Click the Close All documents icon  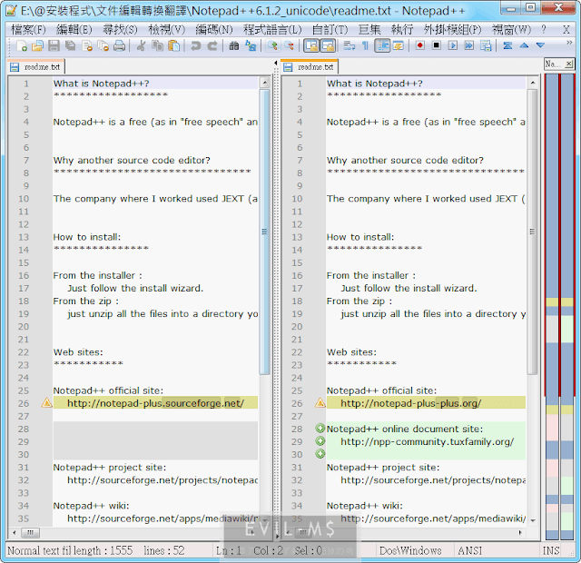click(103, 45)
